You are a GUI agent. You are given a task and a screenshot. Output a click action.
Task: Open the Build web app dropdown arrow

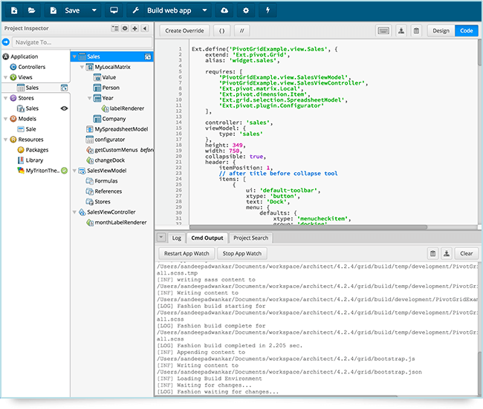tap(204, 10)
